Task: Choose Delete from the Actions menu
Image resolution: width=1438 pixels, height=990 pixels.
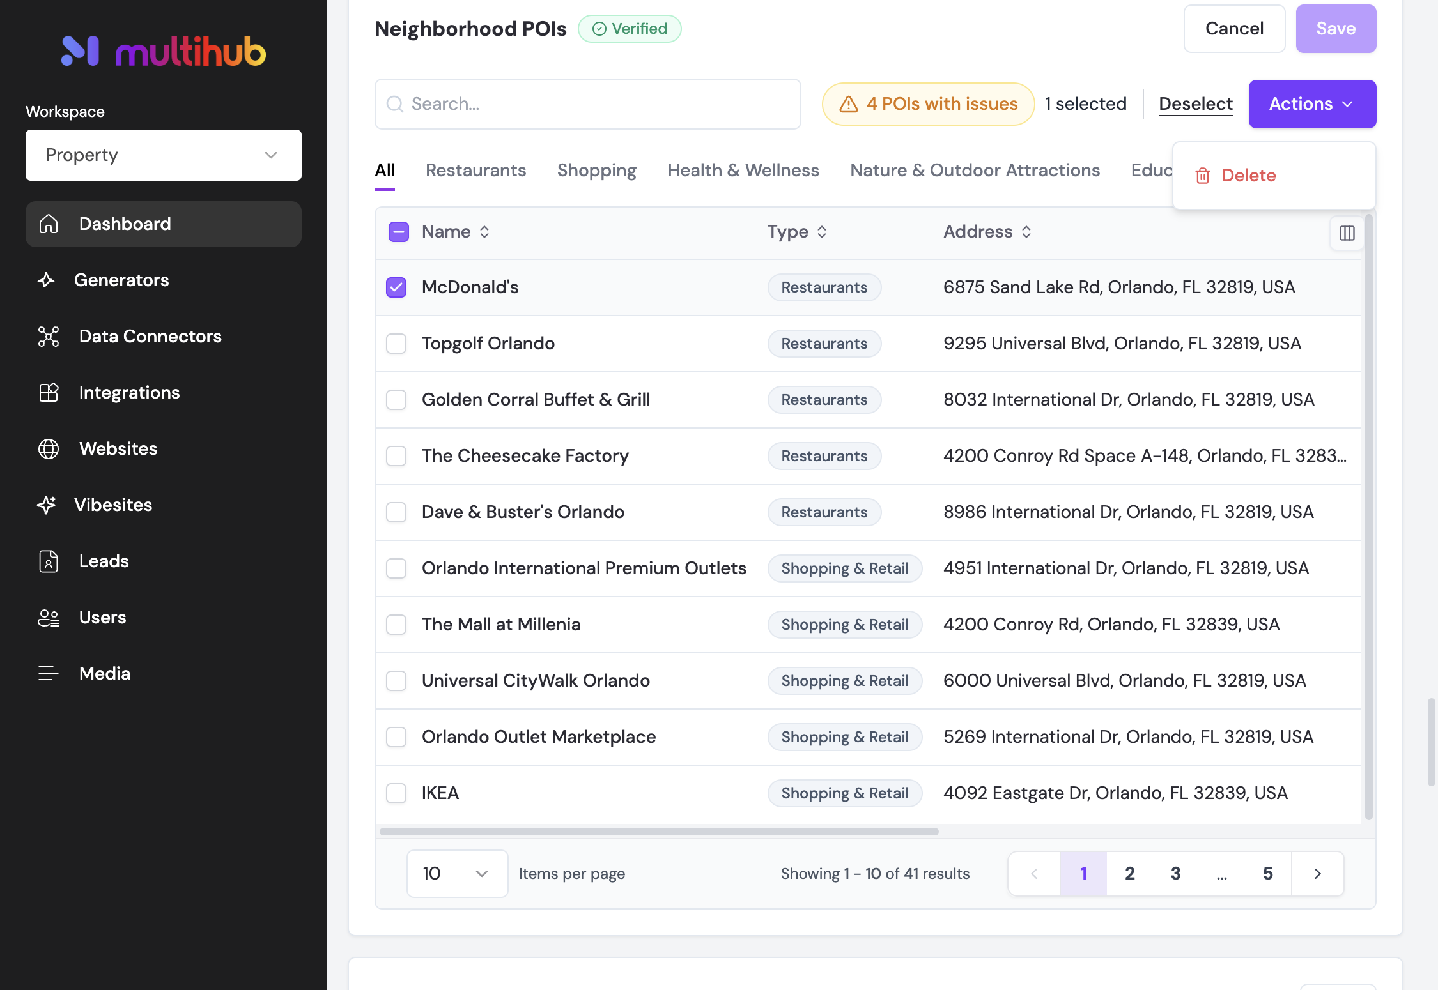Action: click(1274, 176)
